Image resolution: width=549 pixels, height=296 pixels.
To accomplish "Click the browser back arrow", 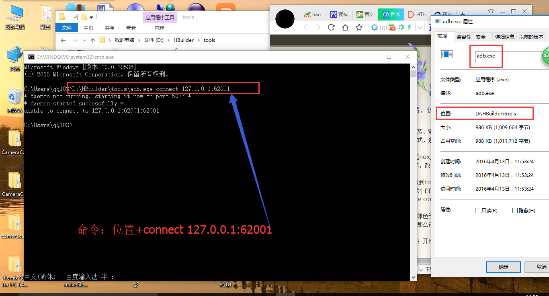I will 305,27.
